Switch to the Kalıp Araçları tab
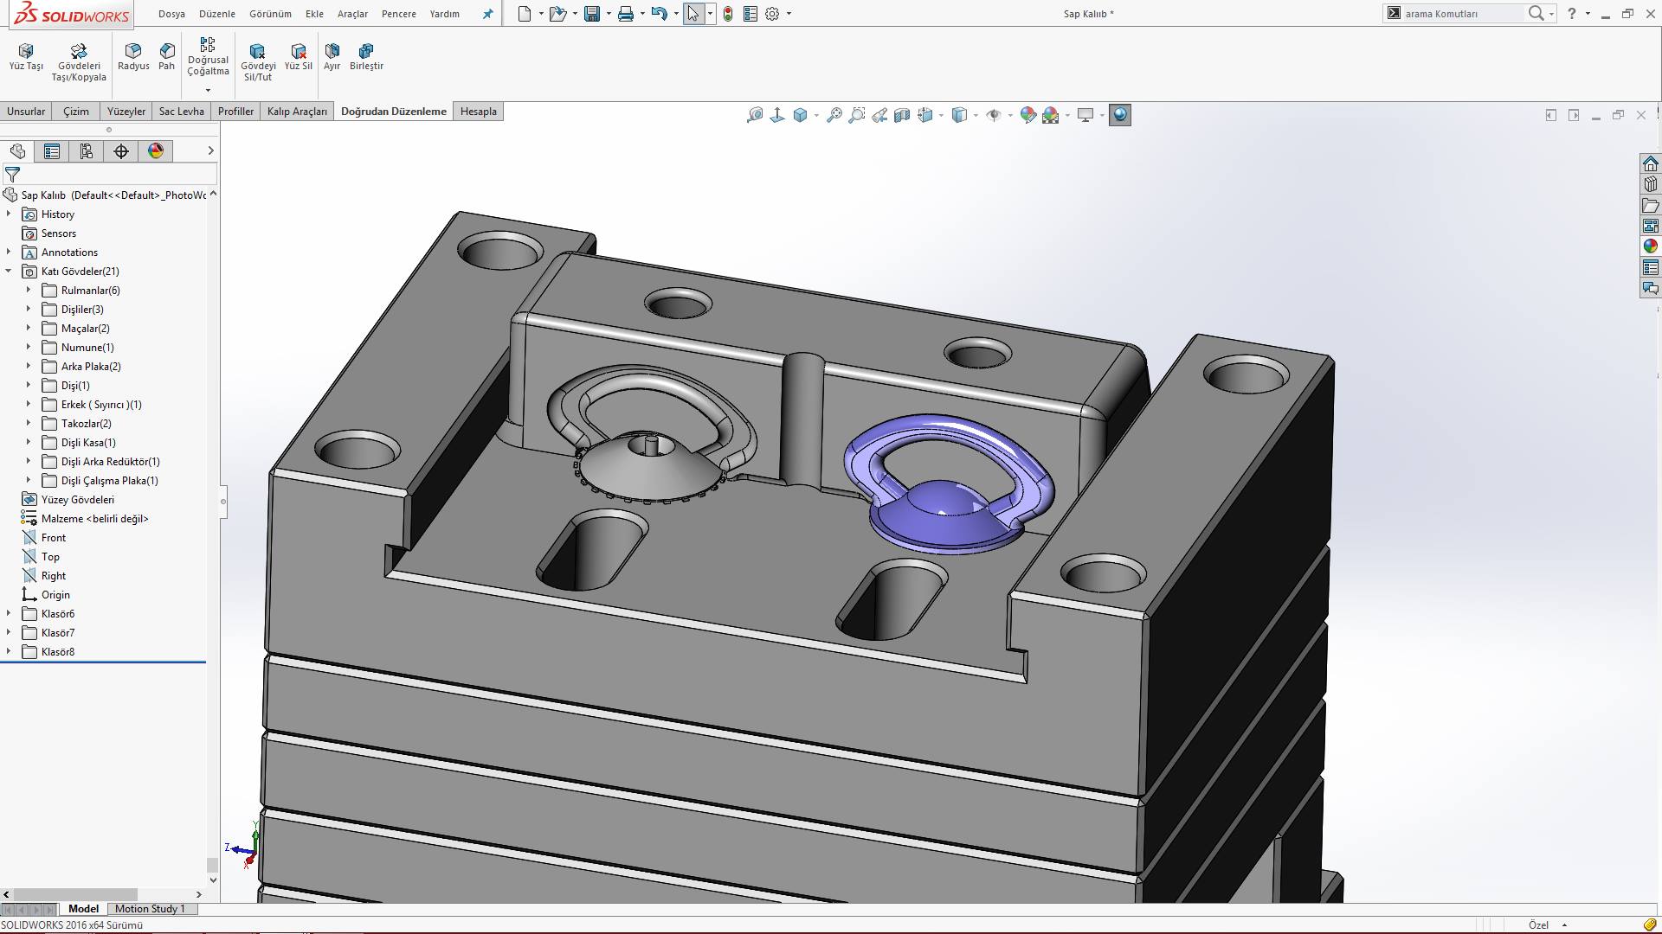 pos(297,112)
